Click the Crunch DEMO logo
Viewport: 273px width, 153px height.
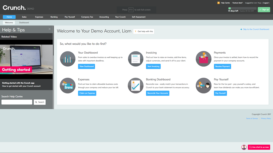click(x=18, y=8)
